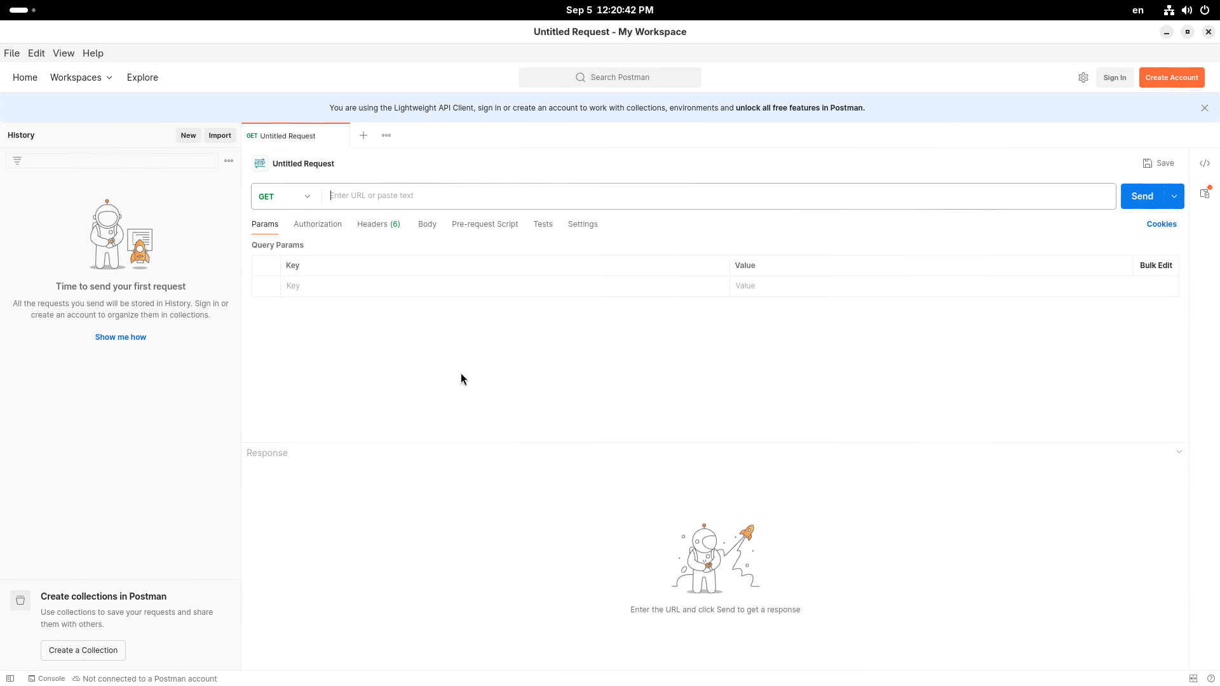
Task: Open the settings gear icon
Action: [1083, 77]
